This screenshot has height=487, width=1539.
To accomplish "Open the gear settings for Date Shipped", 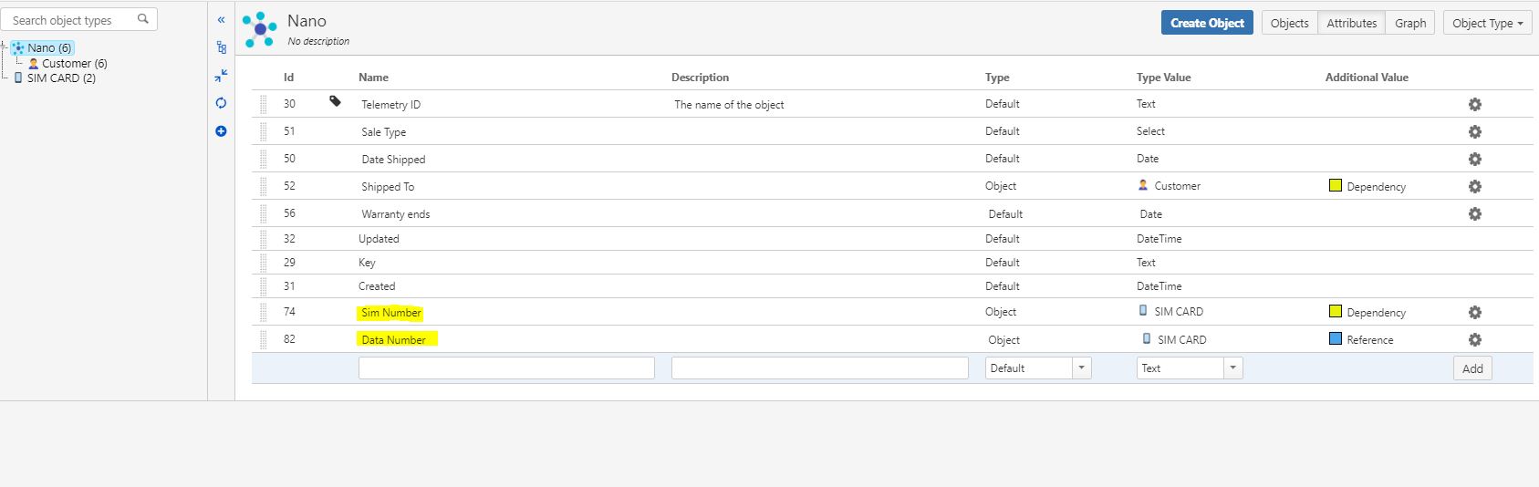I will tap(1474, 159).
